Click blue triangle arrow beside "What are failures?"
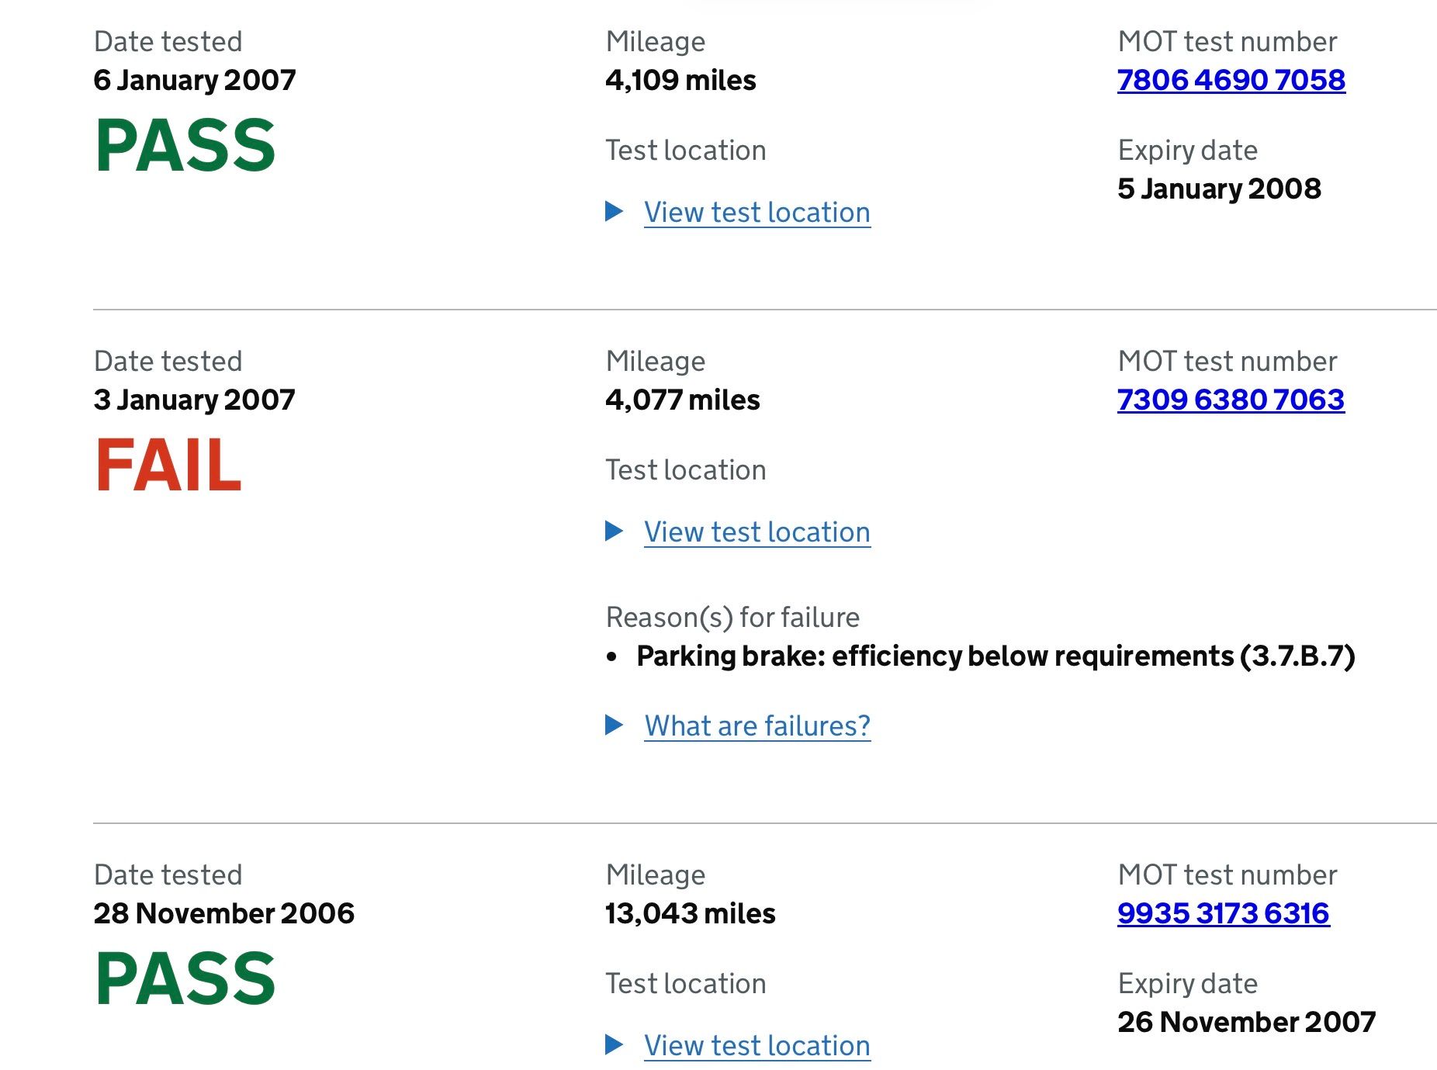Image resolution: width=1437 pixels, height=1070 pixels. point(614,725)
